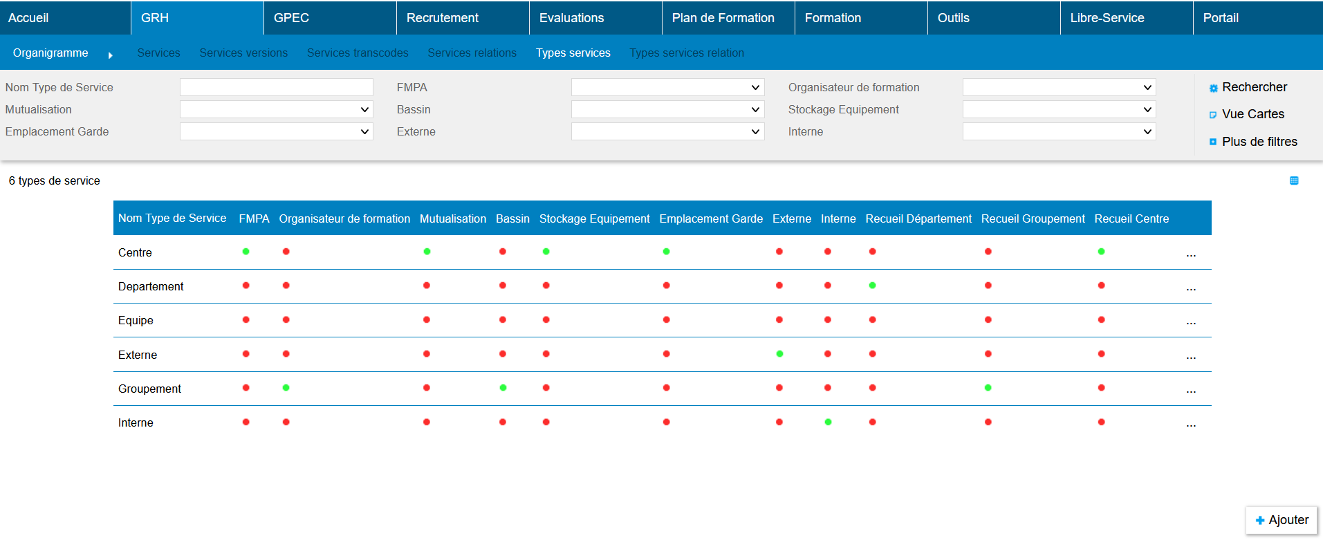Open the Stockage Equipement filter dropdown
This screenshot has height=540, width=1323.
[1059, 110]
